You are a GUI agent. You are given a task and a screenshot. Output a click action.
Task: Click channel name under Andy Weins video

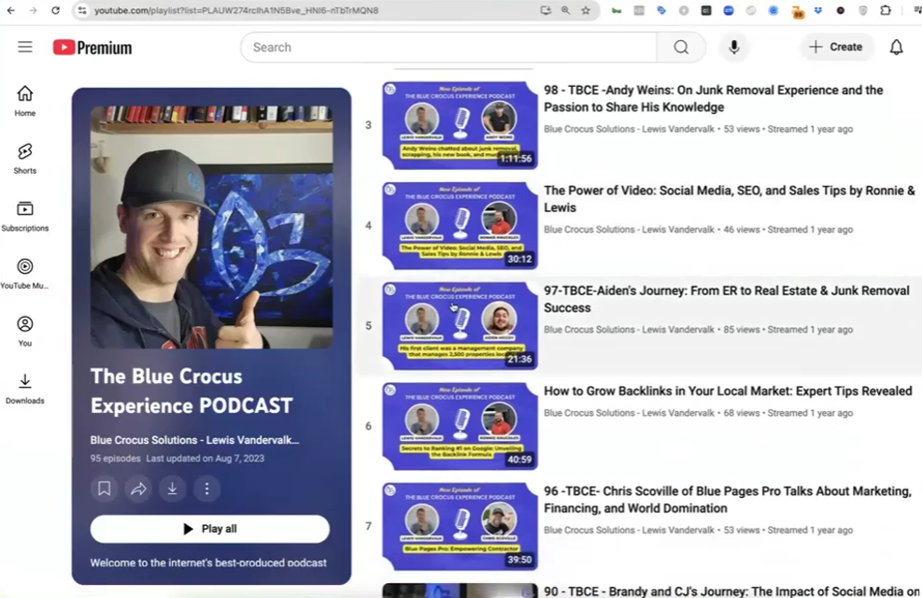pyautogui.click(x=630, y=129)
